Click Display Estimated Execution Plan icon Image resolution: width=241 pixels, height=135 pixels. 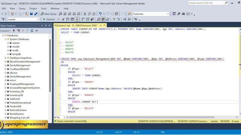68,19
